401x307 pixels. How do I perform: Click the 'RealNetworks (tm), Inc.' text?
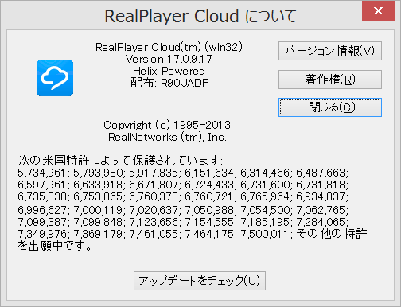[167, 137]
